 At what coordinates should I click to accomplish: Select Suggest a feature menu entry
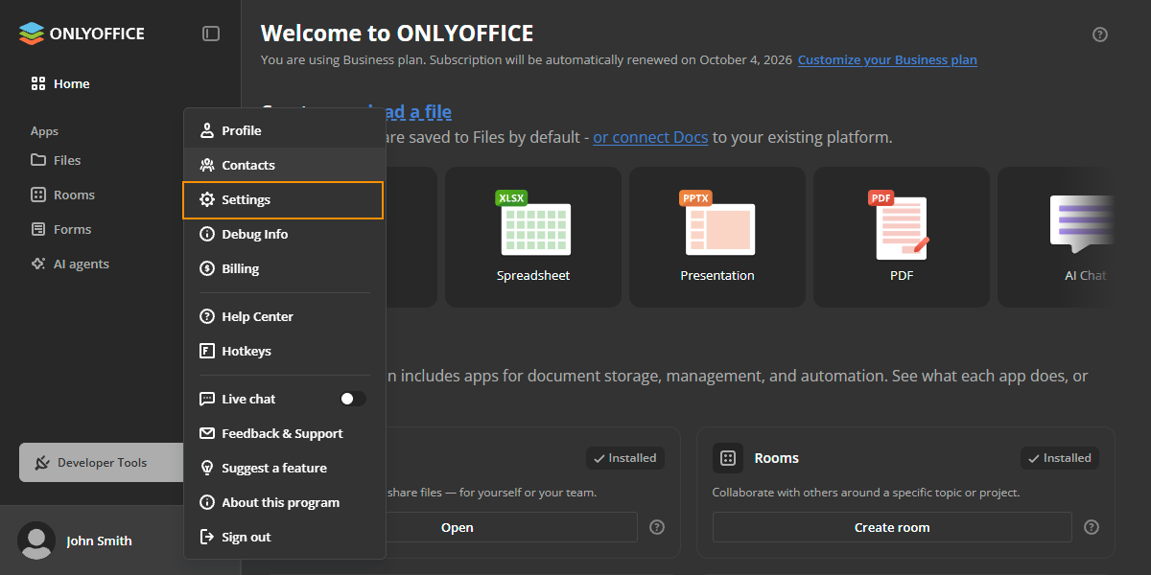tap(285, 468)
